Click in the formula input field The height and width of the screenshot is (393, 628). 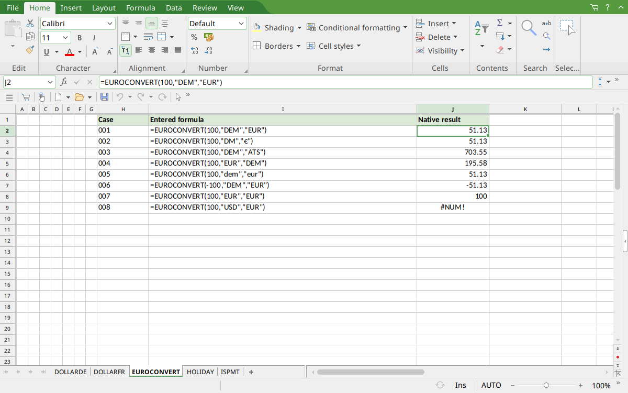tap(345, 82)
